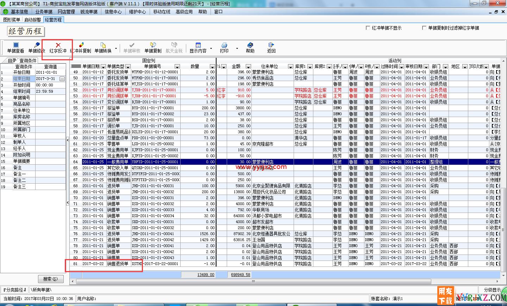Open the 显示内容 dropdown arrow
The image size is (507, 306).
pyautogui.click(x=211, y=48)
